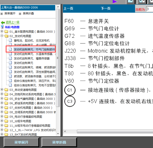Click the folder icon of 12_1_8L—74KW LPG
This screenshot has height=148, width=153.
(6, 130)
